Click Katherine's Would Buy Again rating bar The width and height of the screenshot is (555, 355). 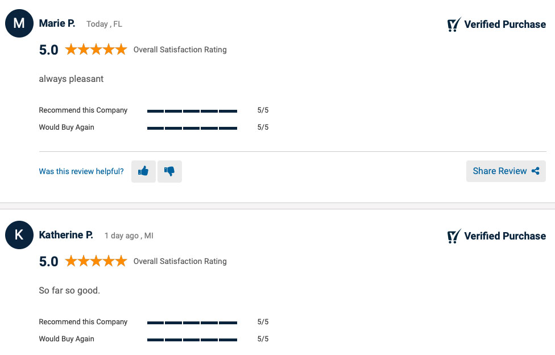click(x=192, y=340)
